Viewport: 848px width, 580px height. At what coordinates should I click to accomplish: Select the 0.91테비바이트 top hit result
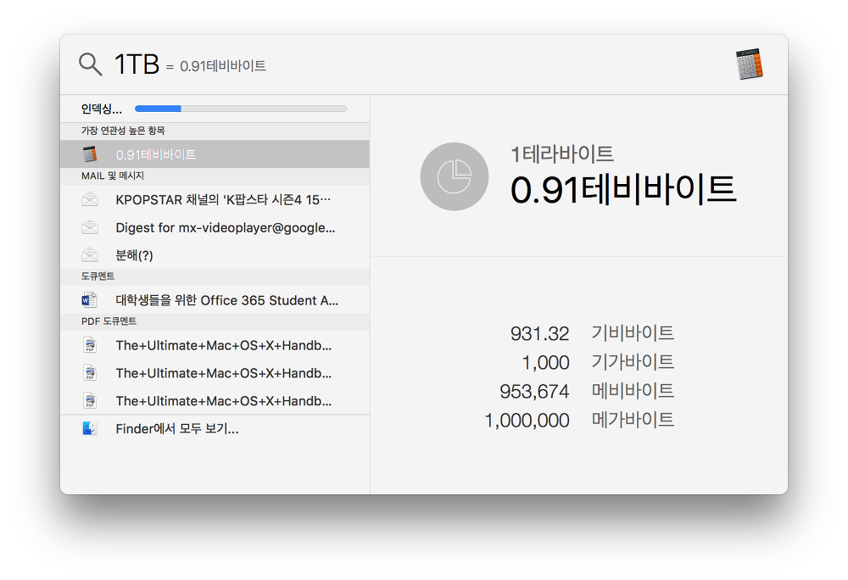[x=215, y=154]
